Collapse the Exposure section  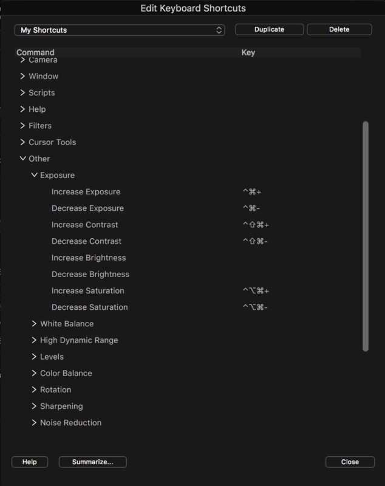[35, 174]
